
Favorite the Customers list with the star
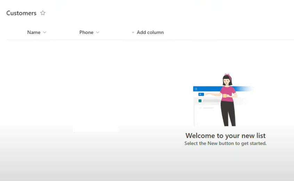pyautogui.click(x=43, y=13)
